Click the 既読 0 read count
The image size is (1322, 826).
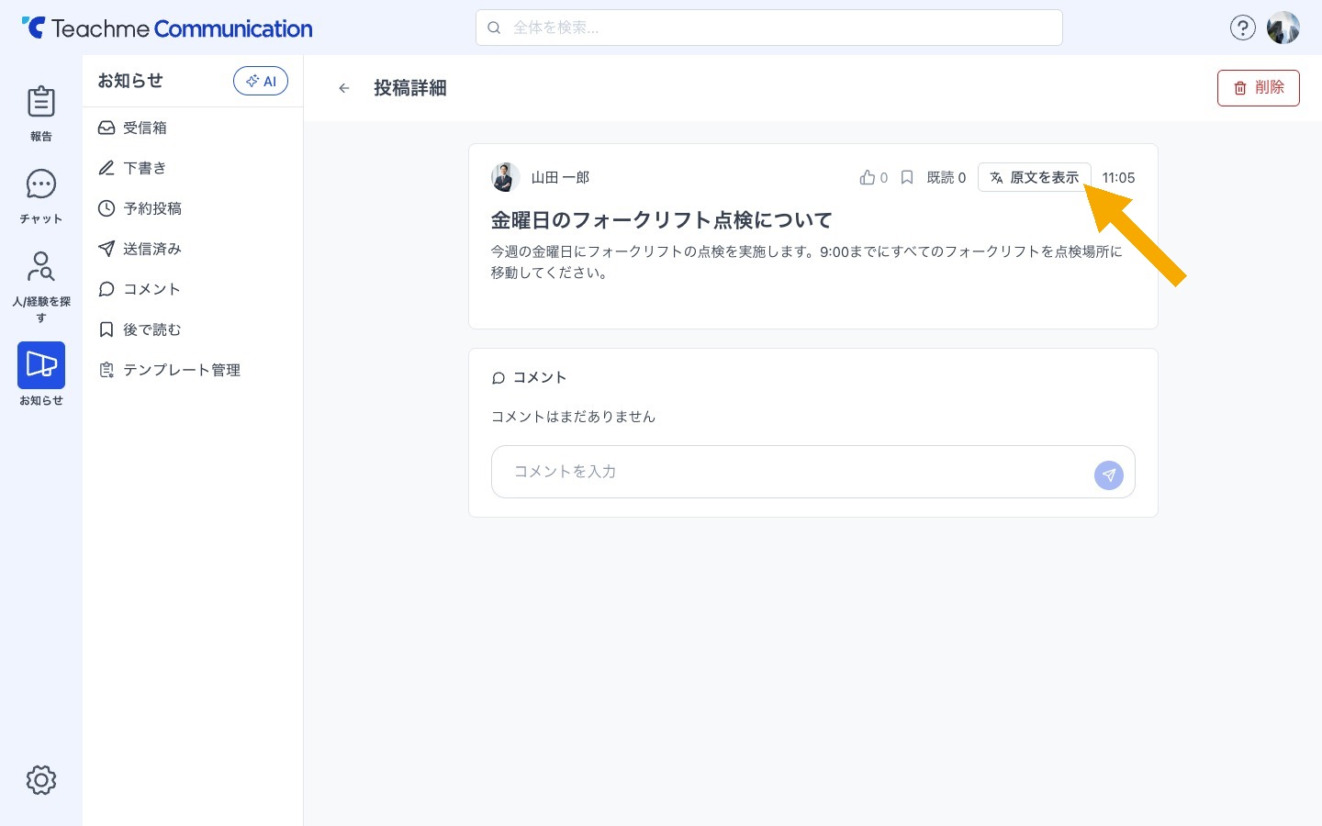click(947, 177)
